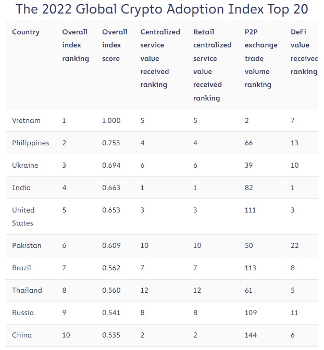Click the Retail centralized service value header
324x350 pixels.
click(212, 65)
